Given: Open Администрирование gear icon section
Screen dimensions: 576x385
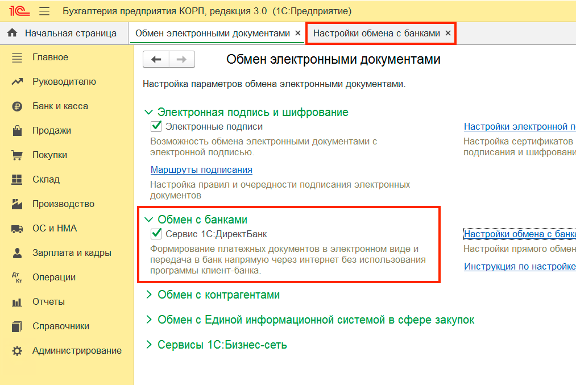Looking at the screenshot, I should point(17,351).
